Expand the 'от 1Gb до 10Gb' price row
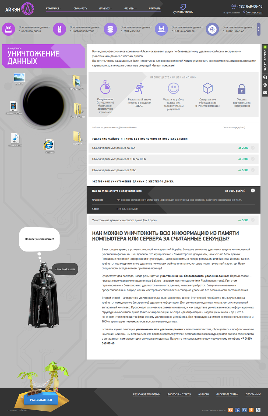 (x=253, y=159)
